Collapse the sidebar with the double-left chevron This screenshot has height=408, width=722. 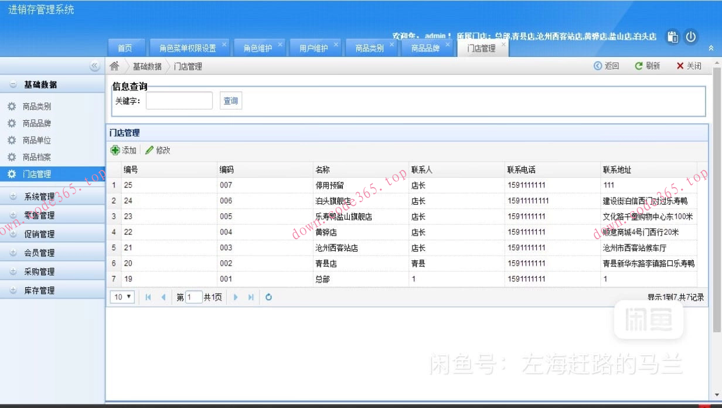(96, 66)
